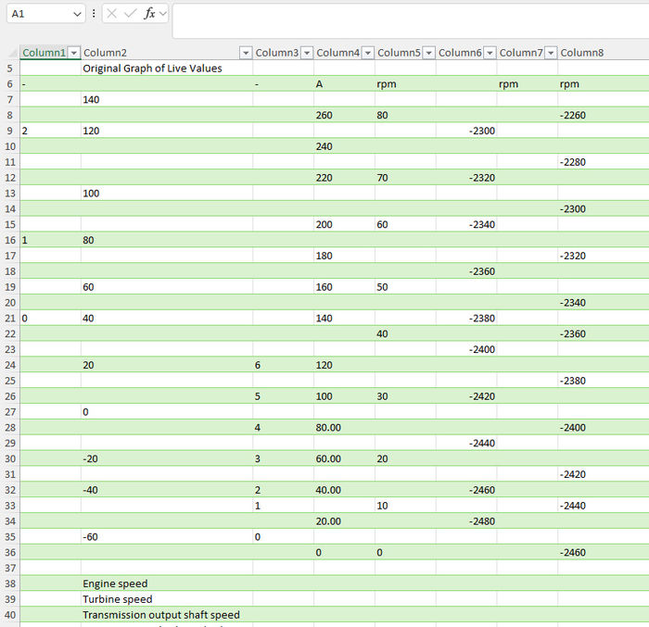Select the rpm cell under Column7
This screenshot has height=627, width=649.
pyautogui.click(x=527, y=84)
